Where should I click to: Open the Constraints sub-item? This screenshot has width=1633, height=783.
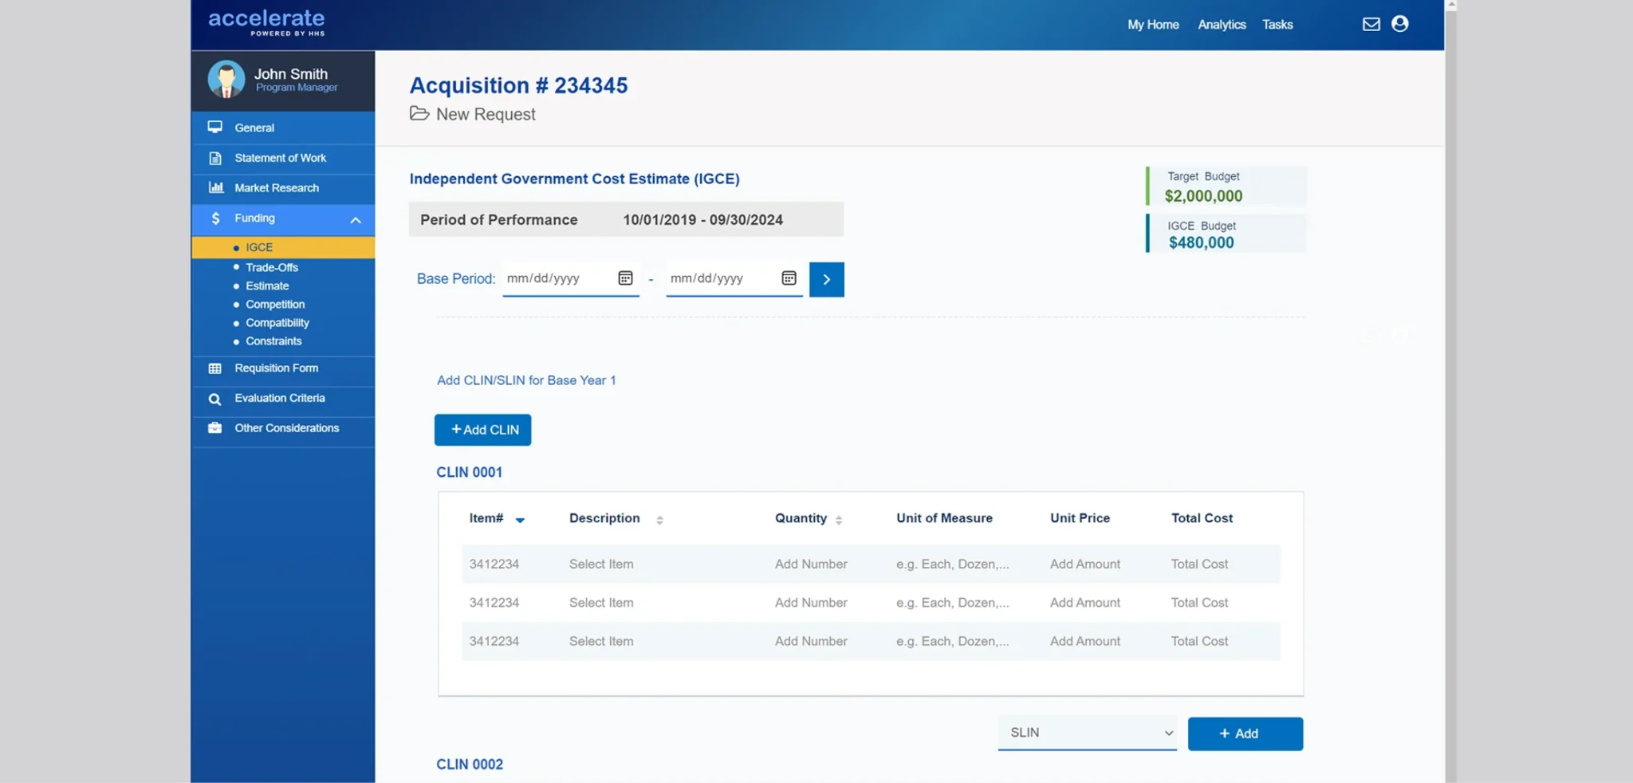tap(273, 340)
